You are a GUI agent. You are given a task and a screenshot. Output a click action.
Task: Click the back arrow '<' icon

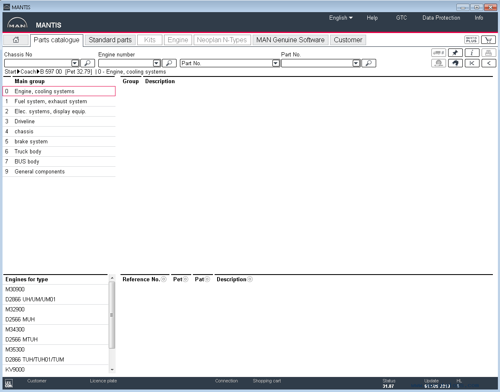click(x=489, y=63)
